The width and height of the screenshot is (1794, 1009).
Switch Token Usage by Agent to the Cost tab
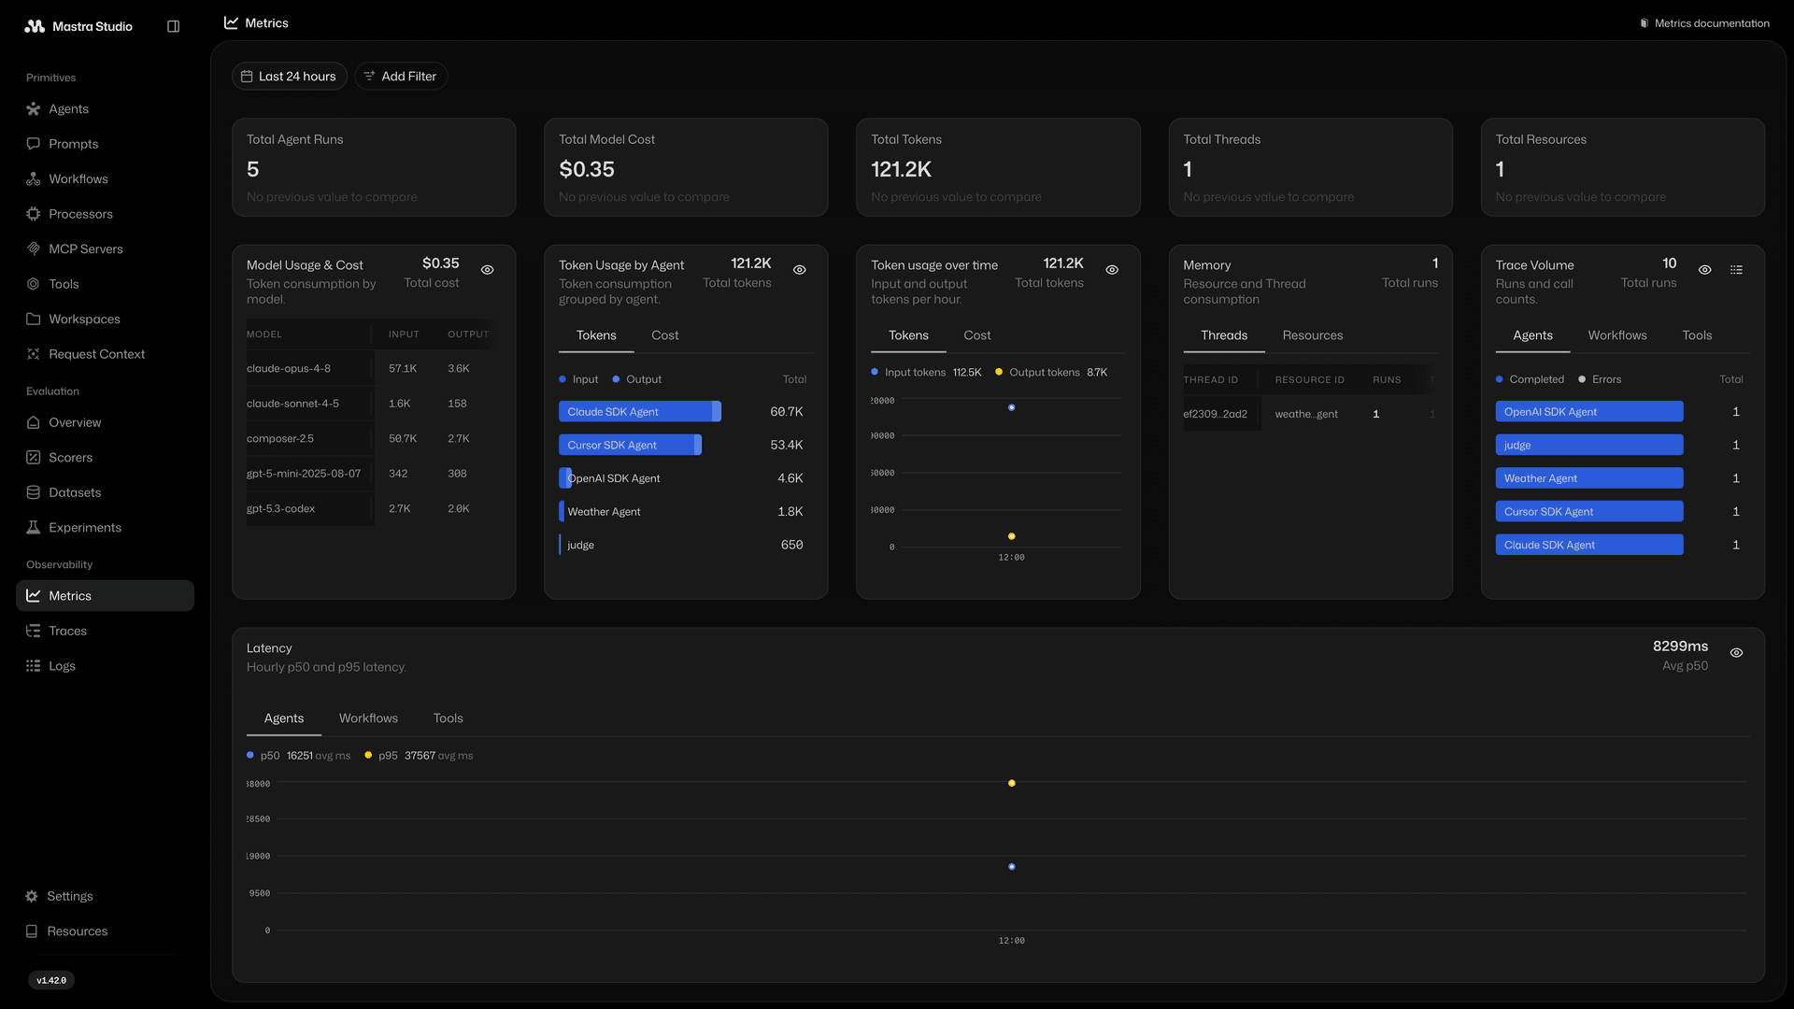click(665, 335)
